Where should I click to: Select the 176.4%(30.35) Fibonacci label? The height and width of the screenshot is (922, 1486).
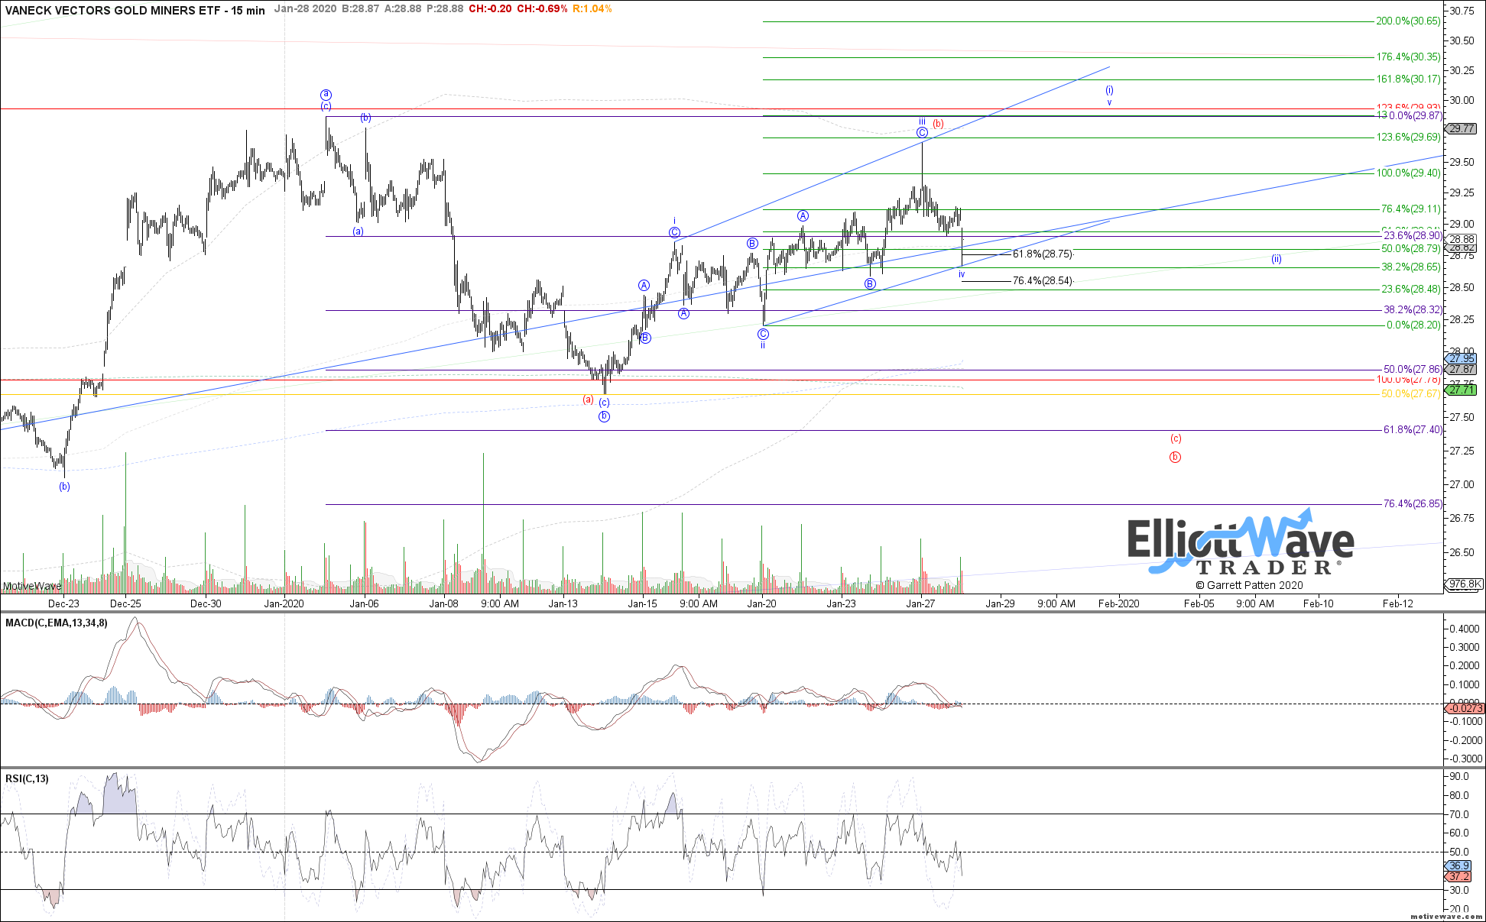point(1408,57)
